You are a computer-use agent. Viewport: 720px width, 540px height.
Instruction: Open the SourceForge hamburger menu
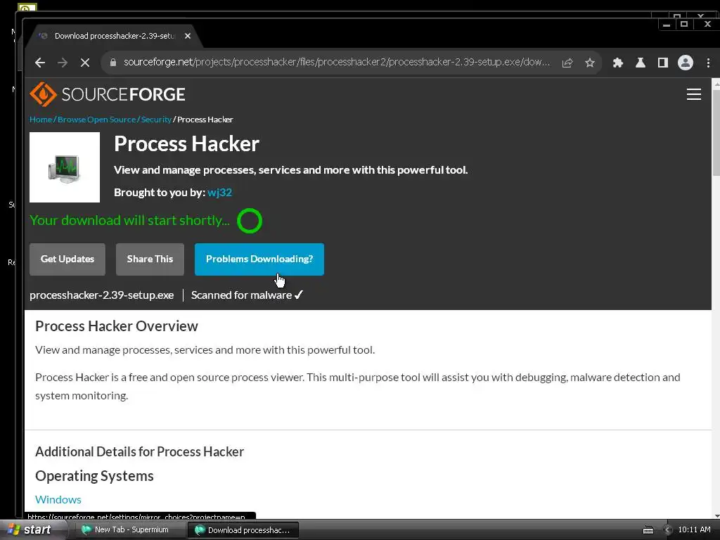click(694, 94)
